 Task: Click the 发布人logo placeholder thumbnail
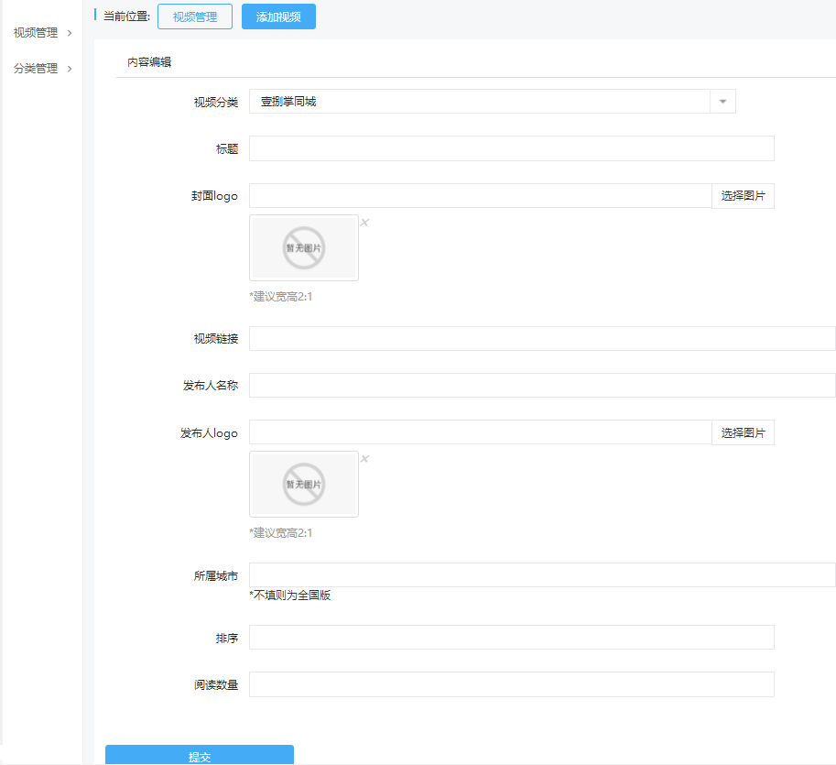tap(304, 485)
